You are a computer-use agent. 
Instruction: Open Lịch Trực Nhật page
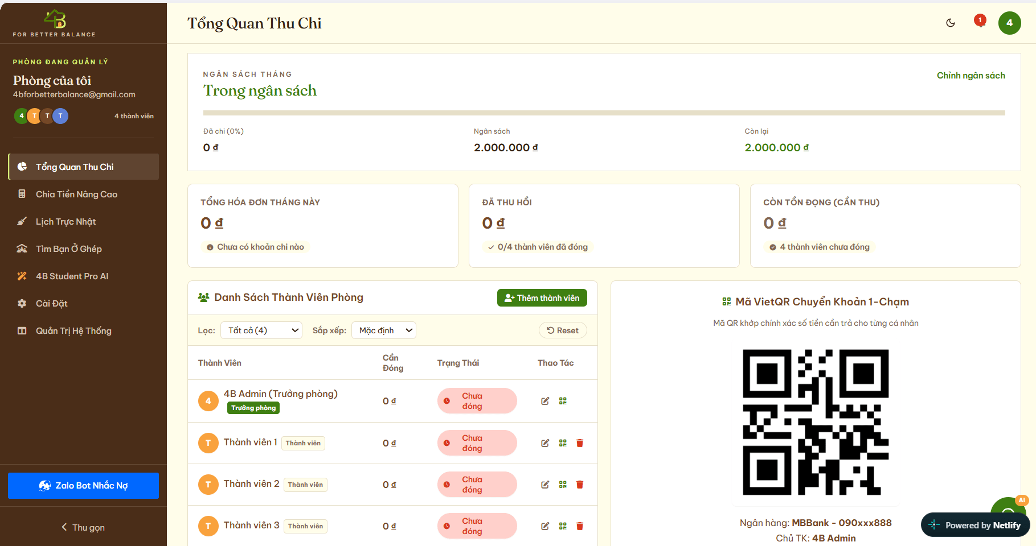(84, 221)
